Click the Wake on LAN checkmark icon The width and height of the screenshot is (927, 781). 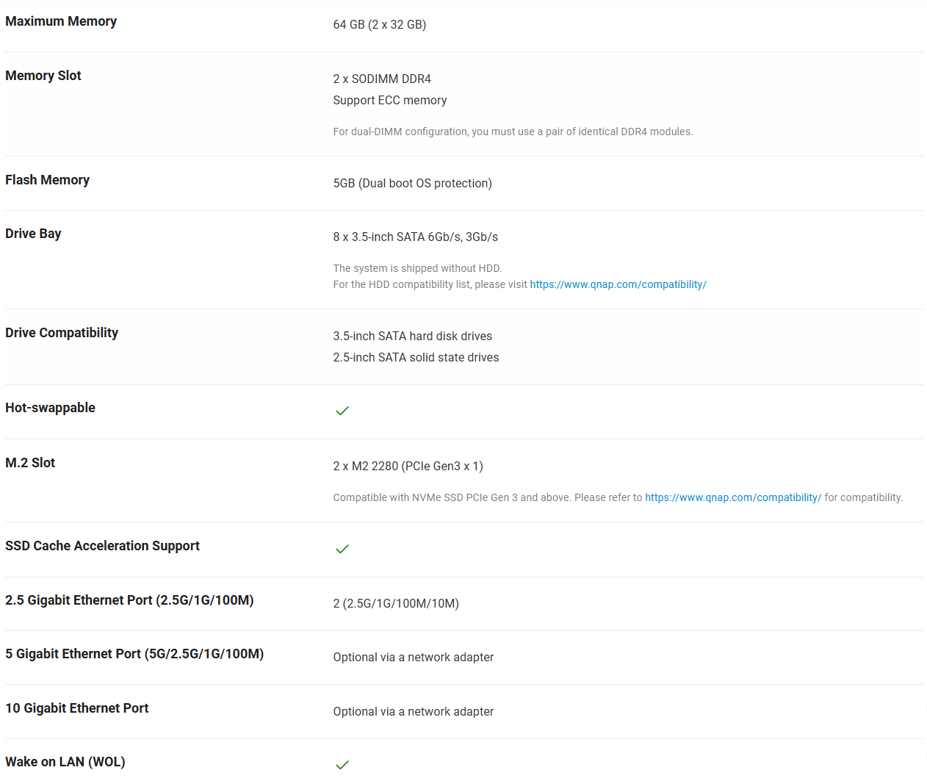tap(342, 765)
